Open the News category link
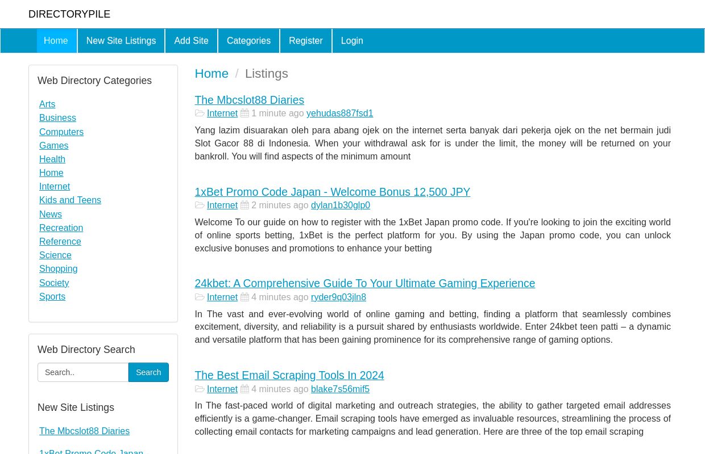Image resolution: width=705 pixels, height=454 pixels. click(51, 215)
